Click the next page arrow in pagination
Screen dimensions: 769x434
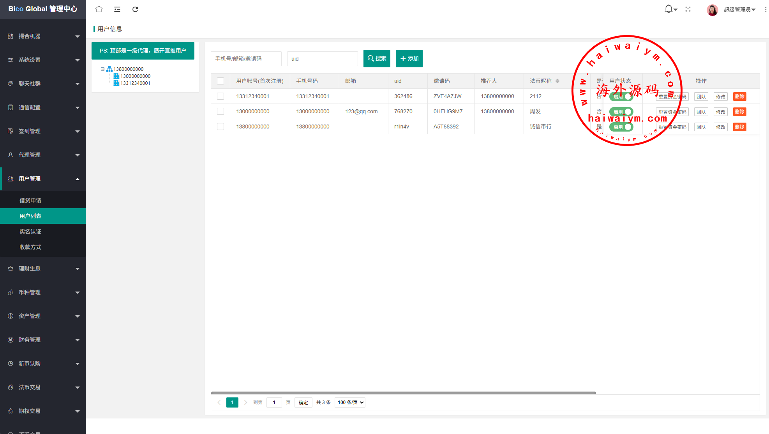[x=245, y=402]
